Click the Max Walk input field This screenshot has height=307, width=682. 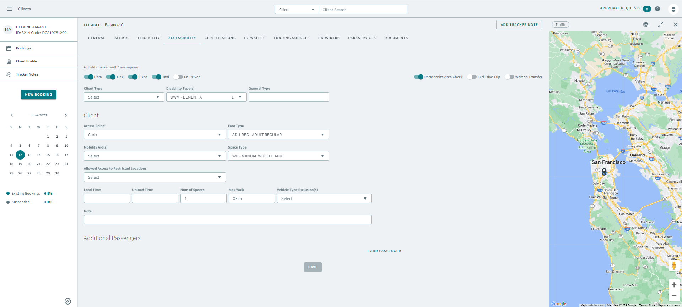pos(252,199)
